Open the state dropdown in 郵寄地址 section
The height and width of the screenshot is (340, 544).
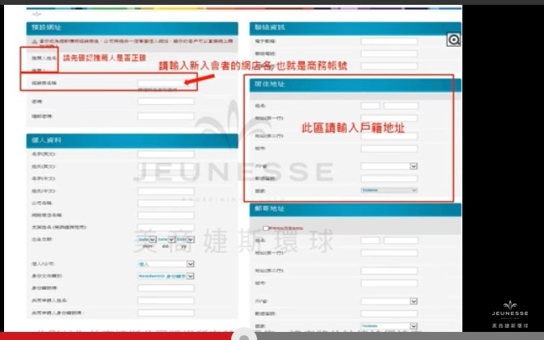389,301
